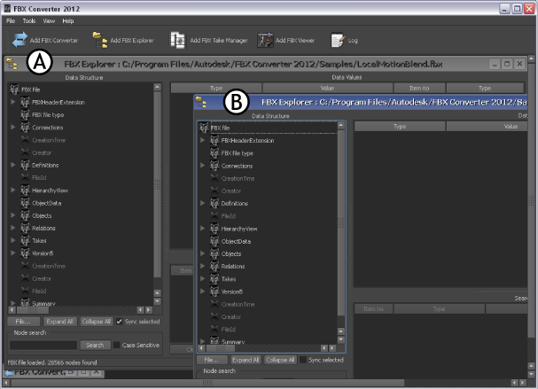The image size is (538, 389).
Task: Select HierarchyView node icon in window B
Action: pos(214,229)
